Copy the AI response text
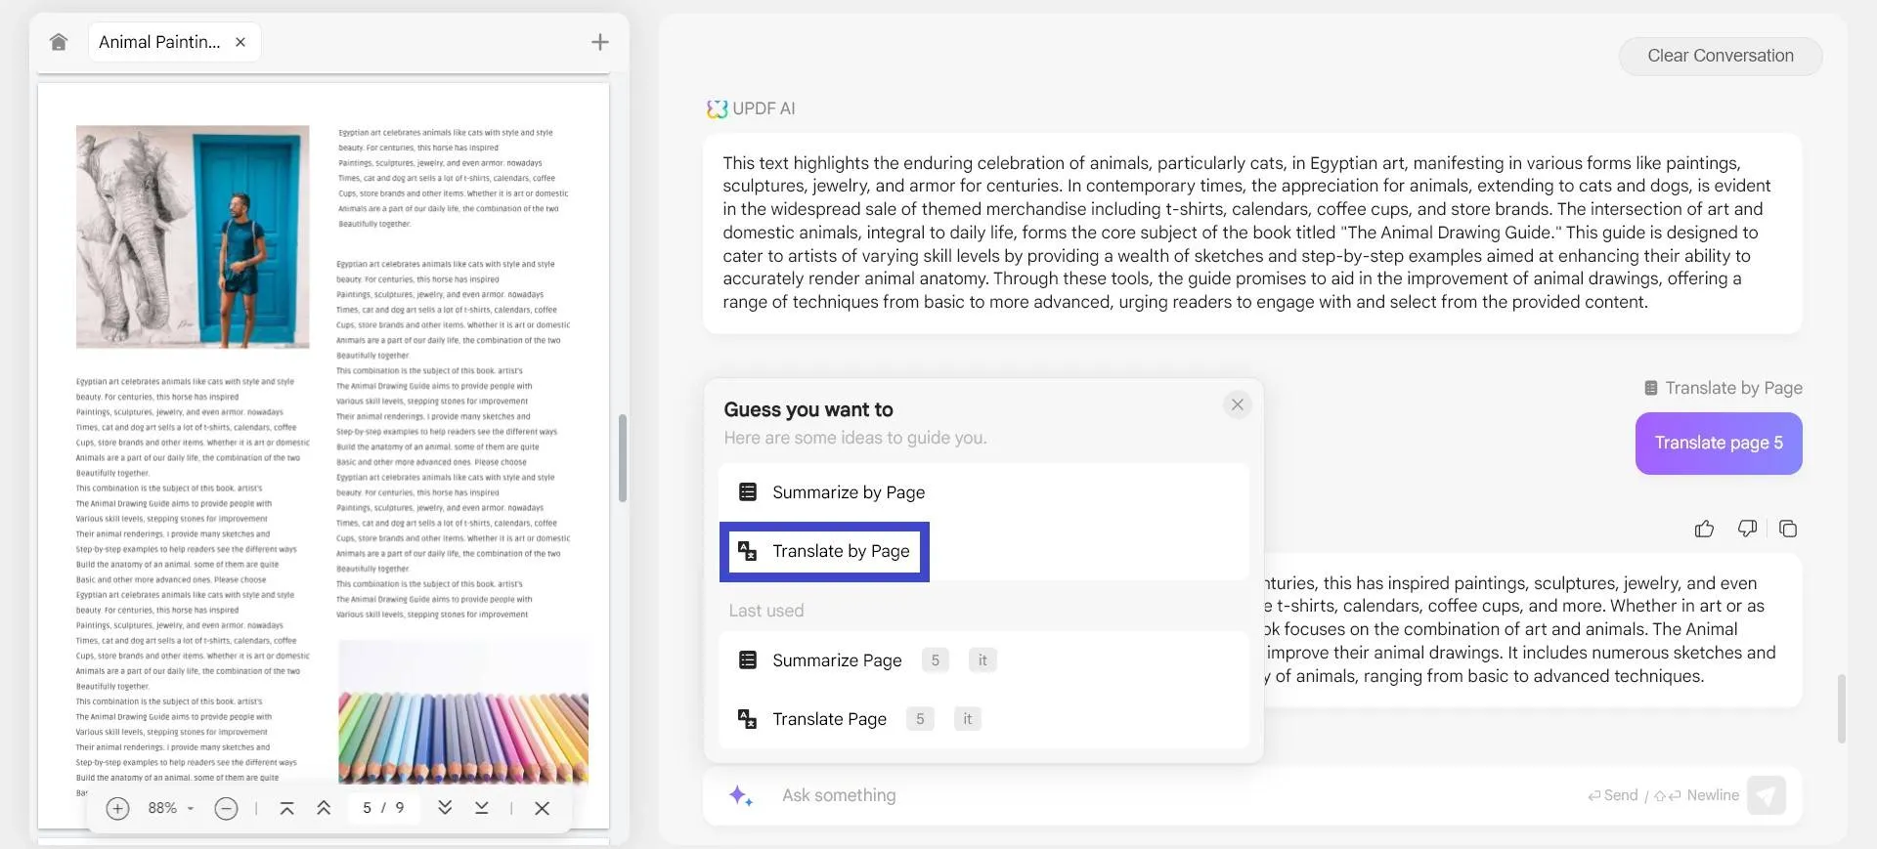This screenshot has height=849, width=1877. pos(1788,529)
